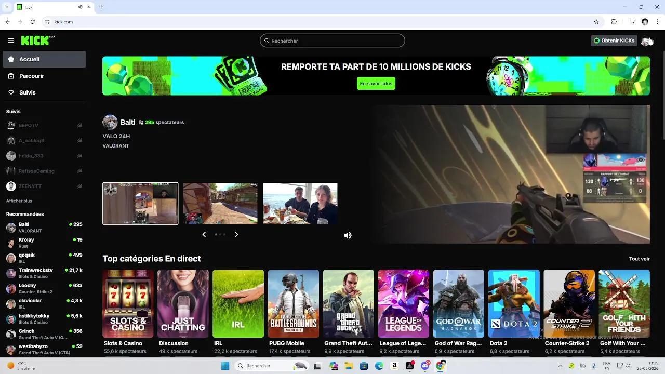Select the carousel thumbnail with two people
The image size is (665, 374).
coord(300,203)
